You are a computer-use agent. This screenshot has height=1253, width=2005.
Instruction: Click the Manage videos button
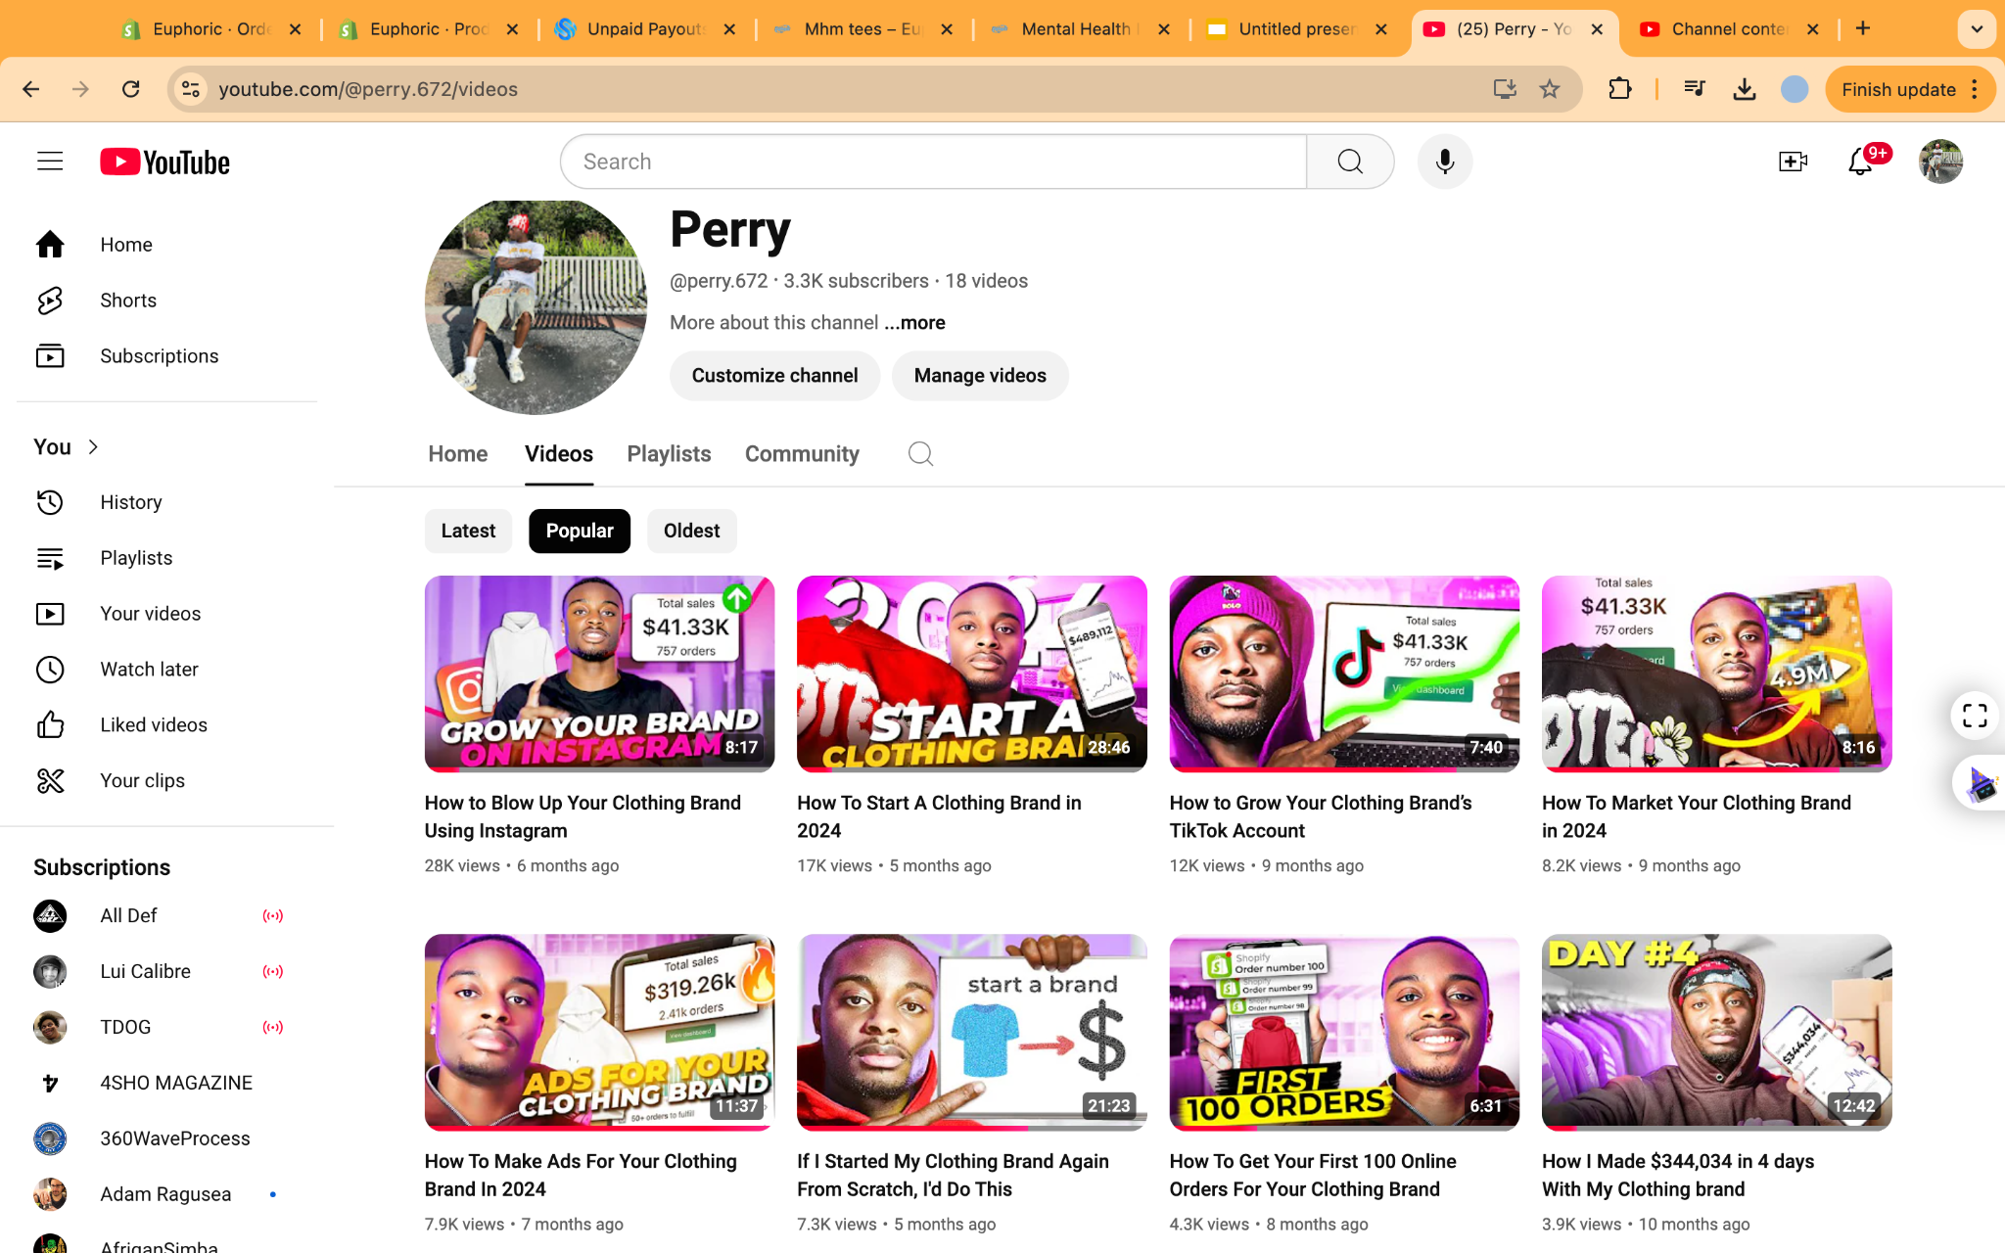980,376
